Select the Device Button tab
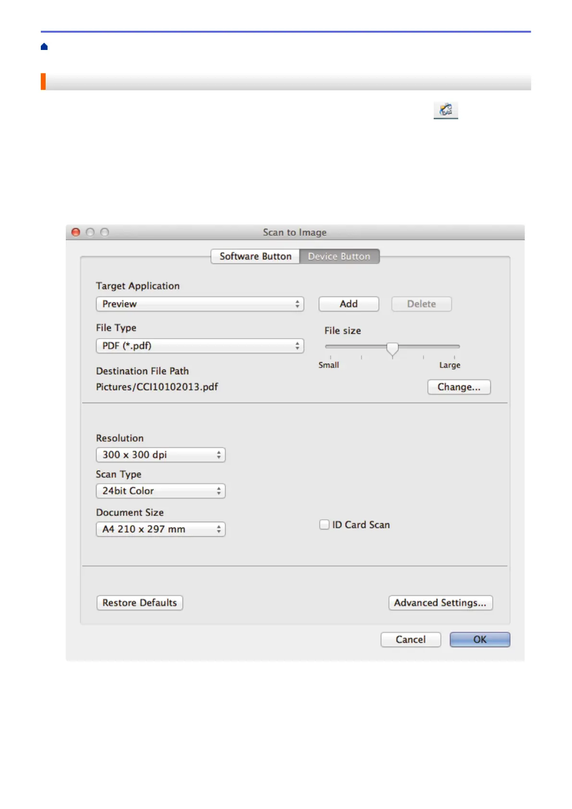The height and width of the screenshot is (809, 572). [x=339, y=257]
